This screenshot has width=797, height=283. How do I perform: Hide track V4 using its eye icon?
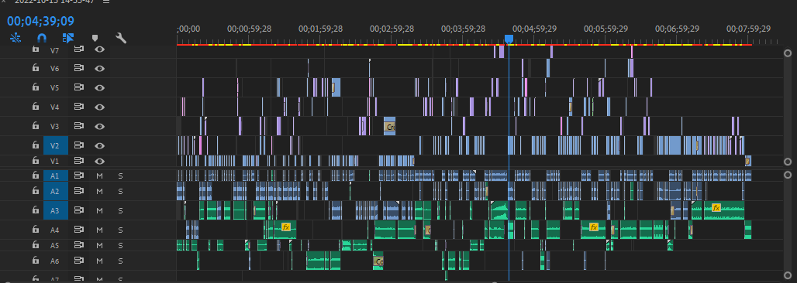pos(99,107)
